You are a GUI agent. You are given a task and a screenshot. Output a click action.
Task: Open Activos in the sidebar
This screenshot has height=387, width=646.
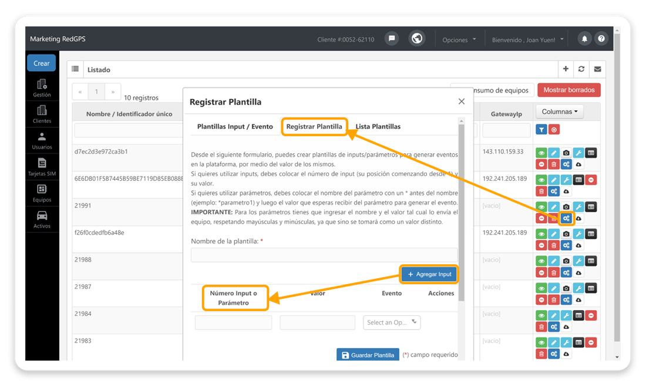(x=42, y=220)
